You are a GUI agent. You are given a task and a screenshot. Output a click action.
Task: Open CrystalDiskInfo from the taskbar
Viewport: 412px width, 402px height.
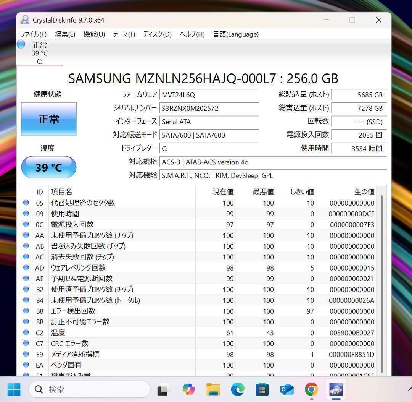(335, 389)
